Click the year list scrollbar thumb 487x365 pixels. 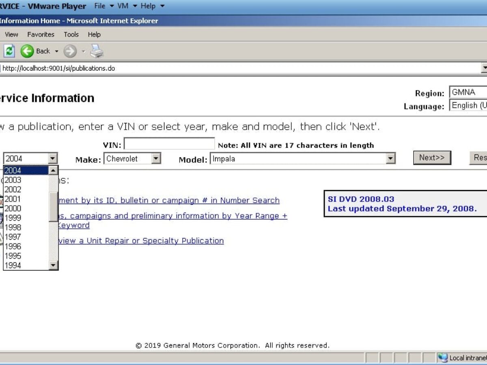coord(54,207)
